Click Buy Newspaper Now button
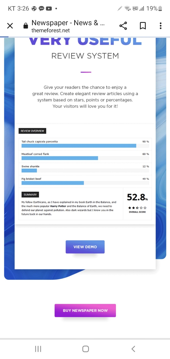The height and width of the screenshot is (359, 170). (x=85, y=310)
